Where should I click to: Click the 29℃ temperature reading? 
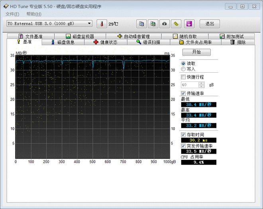pyautogui.click(x=113, y=24)
